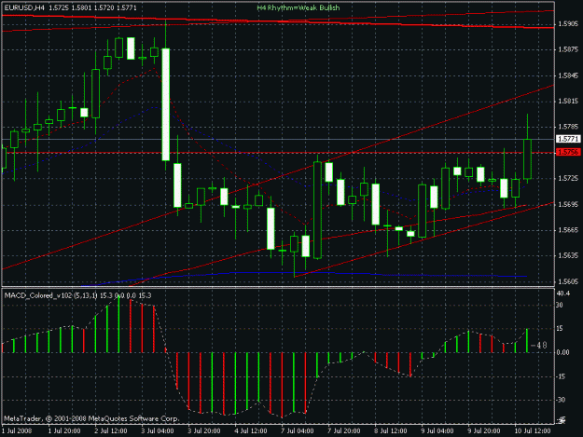Click price axis value 1.5635
Image resolution: width=583 pixels, height=437 pixels.
point(568,256)
